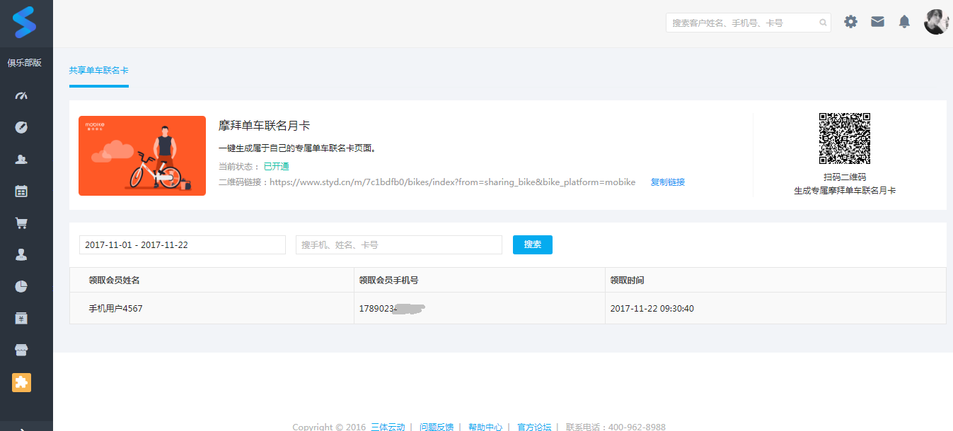Image resolution: width=953 pixels, height=431 pixels.
Task: Open the calendar icon in the sidebar
Action: click(x=21, y=191)
